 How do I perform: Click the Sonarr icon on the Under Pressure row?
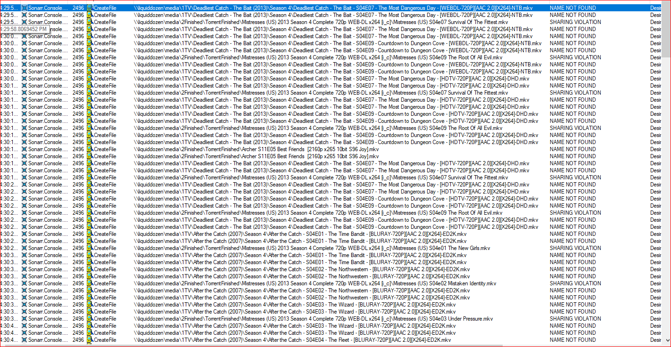[x=25, y=319]
